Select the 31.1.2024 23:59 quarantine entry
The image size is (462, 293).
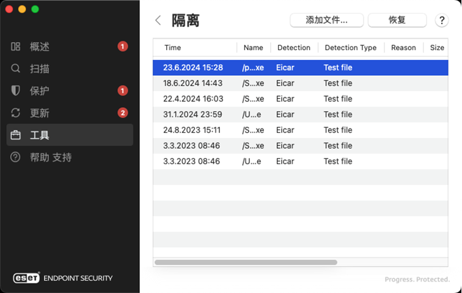[301, 114]
